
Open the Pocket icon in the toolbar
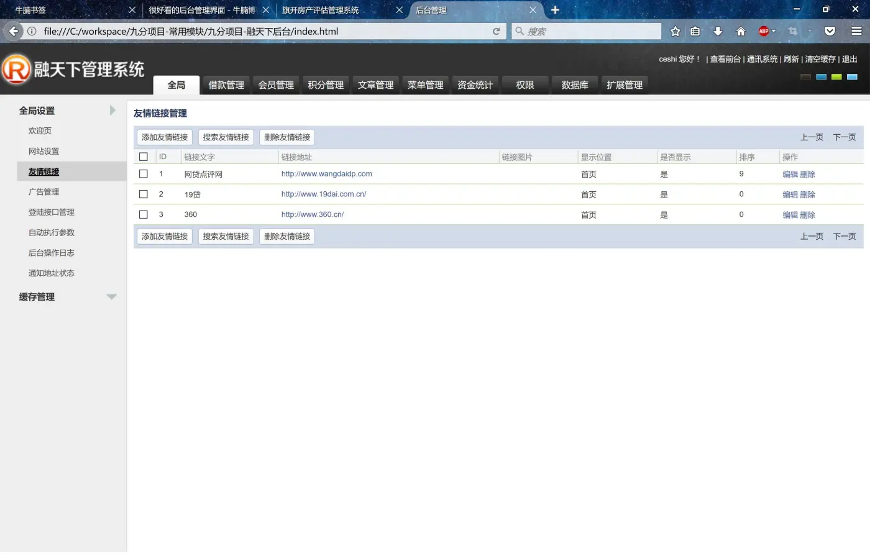830,31
